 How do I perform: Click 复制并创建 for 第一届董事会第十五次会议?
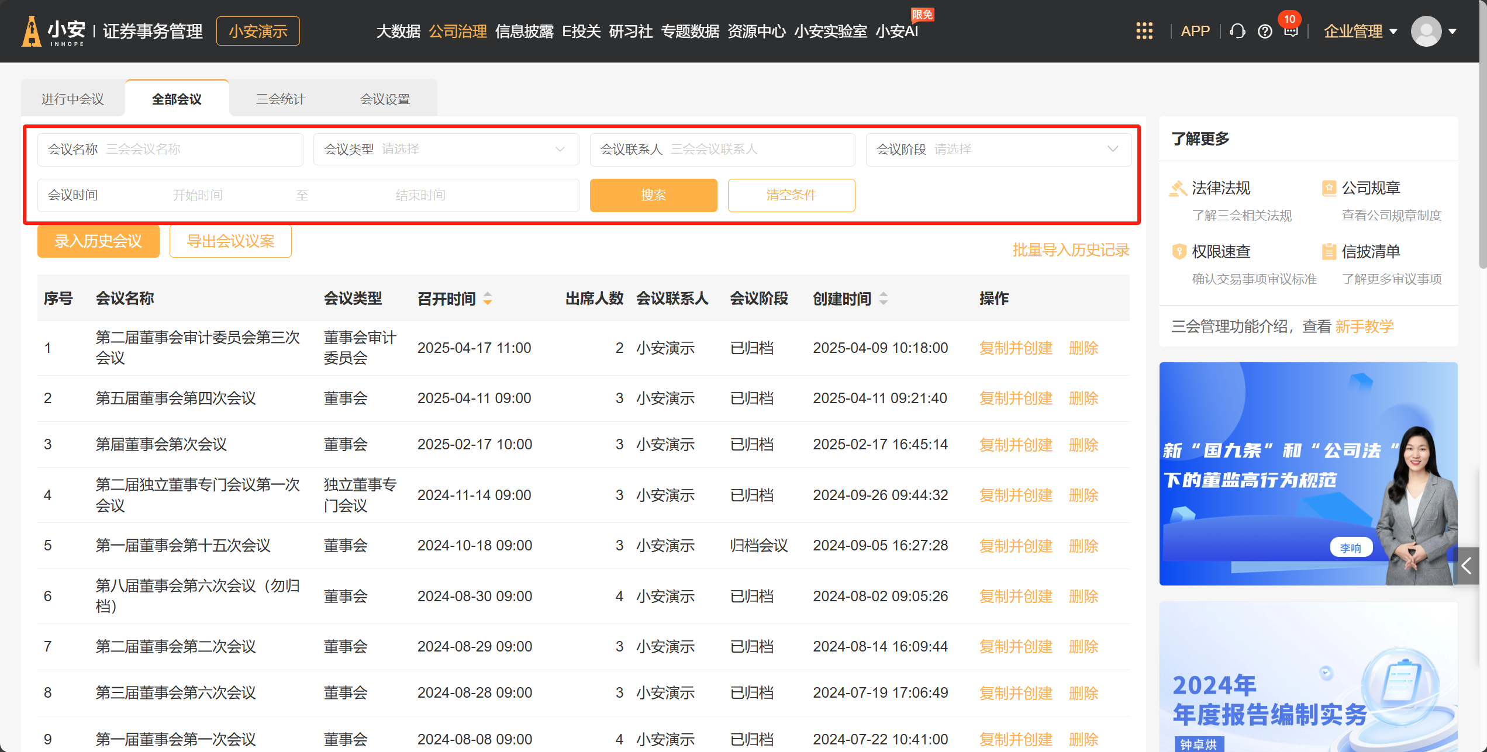(1016, 546)
